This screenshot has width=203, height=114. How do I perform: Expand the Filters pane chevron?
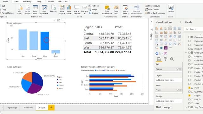[x=151, y=22]
